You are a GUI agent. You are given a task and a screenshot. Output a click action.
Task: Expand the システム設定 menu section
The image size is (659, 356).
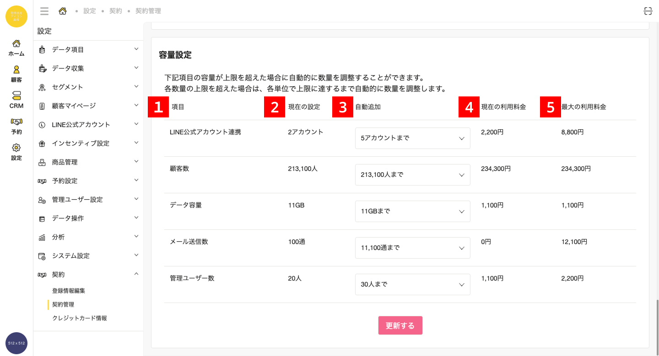89,255
